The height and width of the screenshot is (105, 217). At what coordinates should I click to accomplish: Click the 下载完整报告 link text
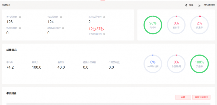(209, 5)
